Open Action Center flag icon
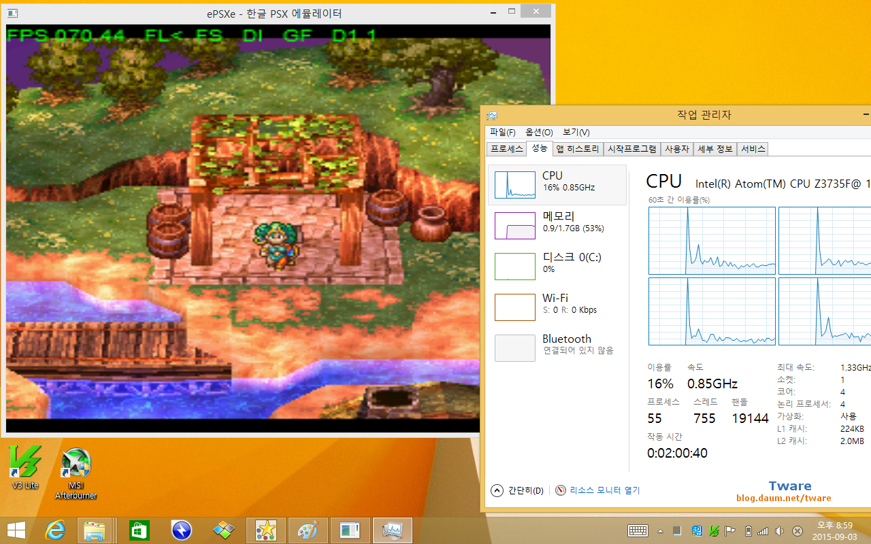 tap(730, 530)
